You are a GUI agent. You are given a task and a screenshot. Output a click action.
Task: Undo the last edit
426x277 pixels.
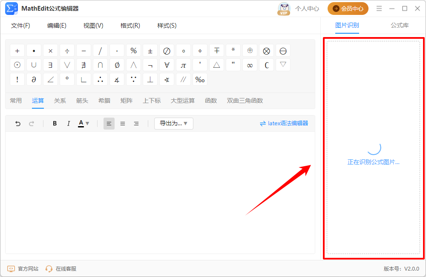pos(18,124)
